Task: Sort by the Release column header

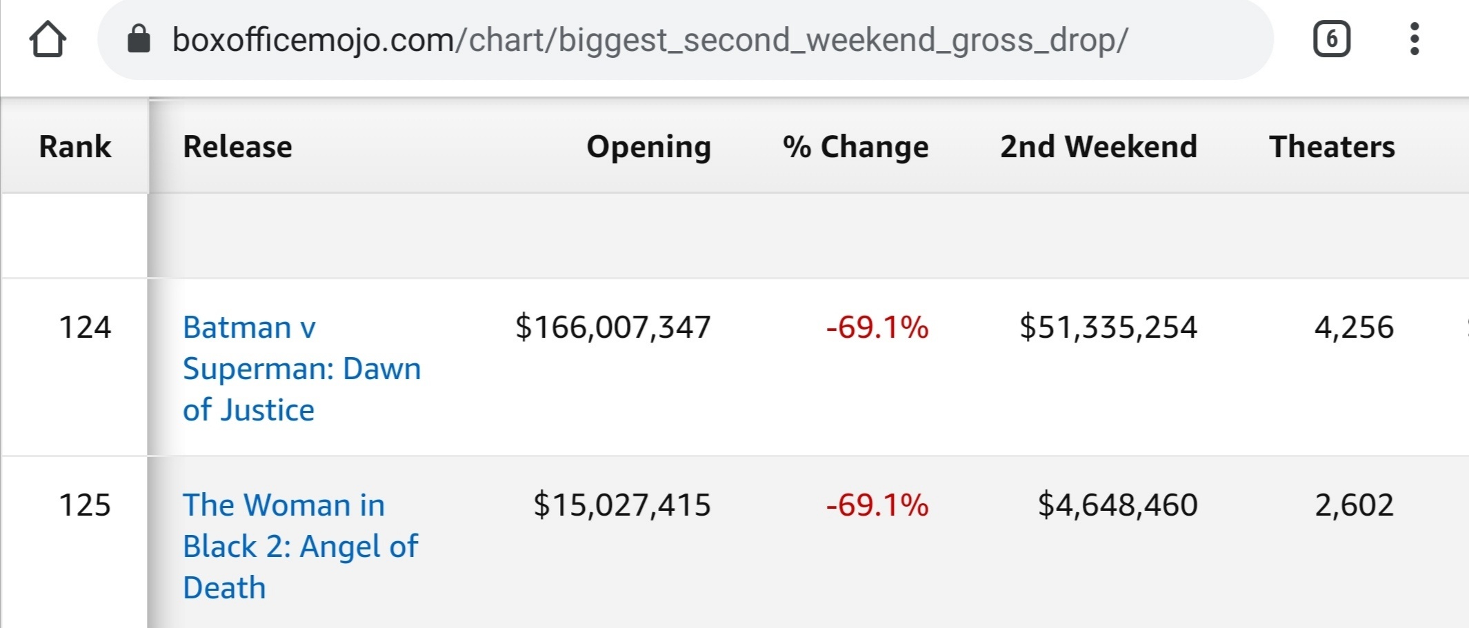Action: [237, 146]
